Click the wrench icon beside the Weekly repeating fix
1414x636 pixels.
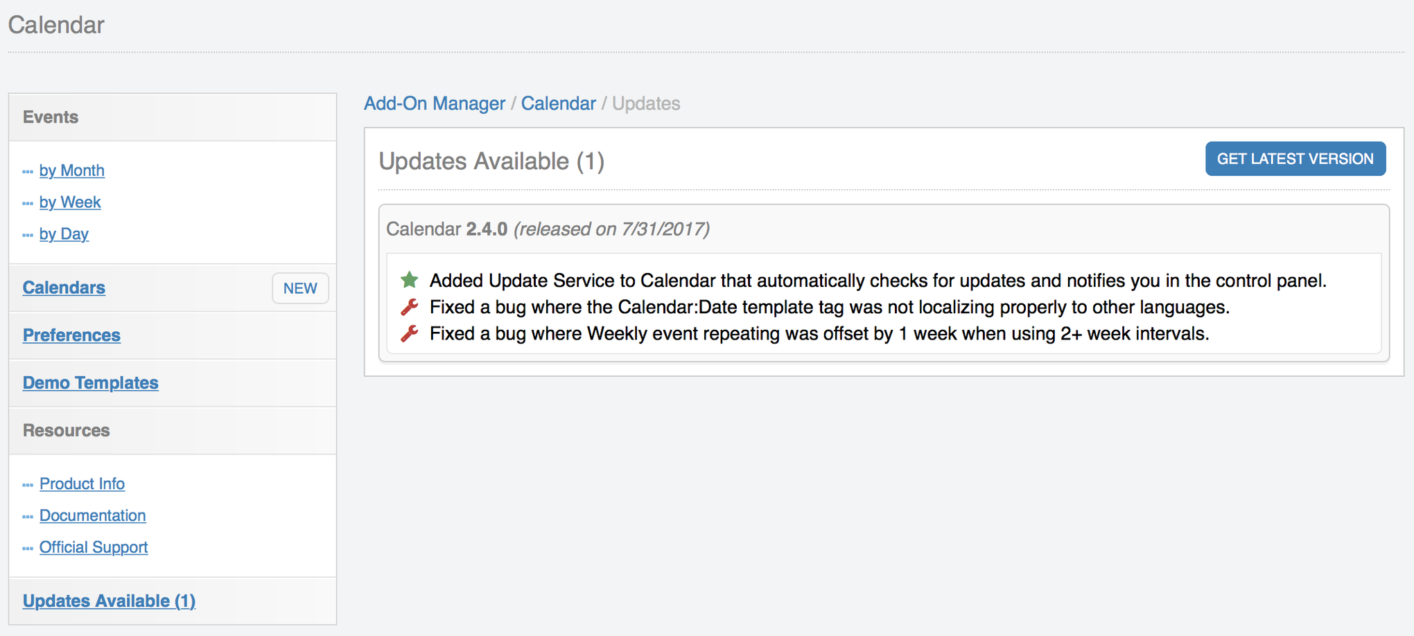[409, 333]
